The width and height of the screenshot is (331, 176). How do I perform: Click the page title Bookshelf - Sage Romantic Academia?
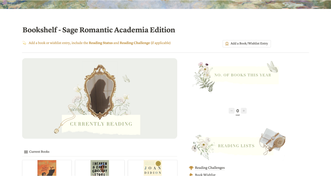click(x=99, y=30)
